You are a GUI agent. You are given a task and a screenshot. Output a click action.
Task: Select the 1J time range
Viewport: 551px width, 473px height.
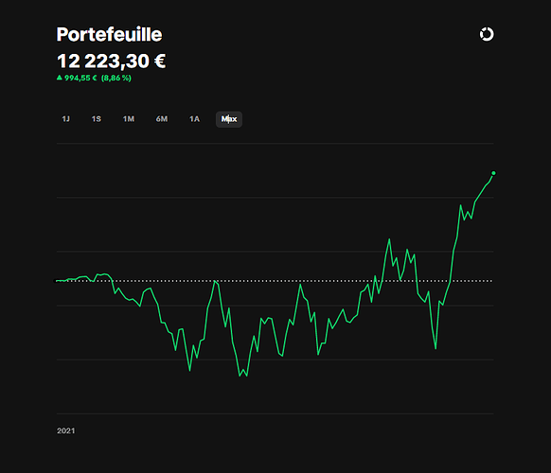(65, 119)
